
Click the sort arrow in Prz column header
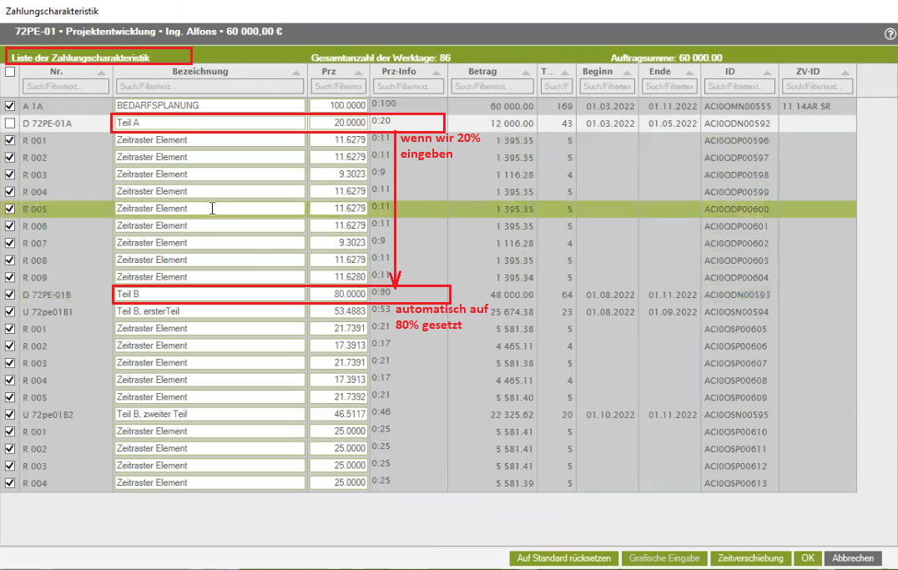(358, 73)
